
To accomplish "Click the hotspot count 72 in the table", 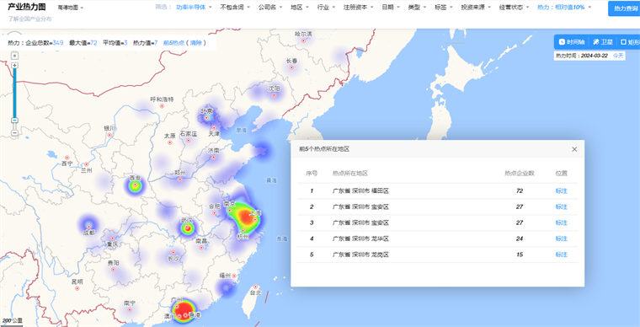I will tap(520, 190).
